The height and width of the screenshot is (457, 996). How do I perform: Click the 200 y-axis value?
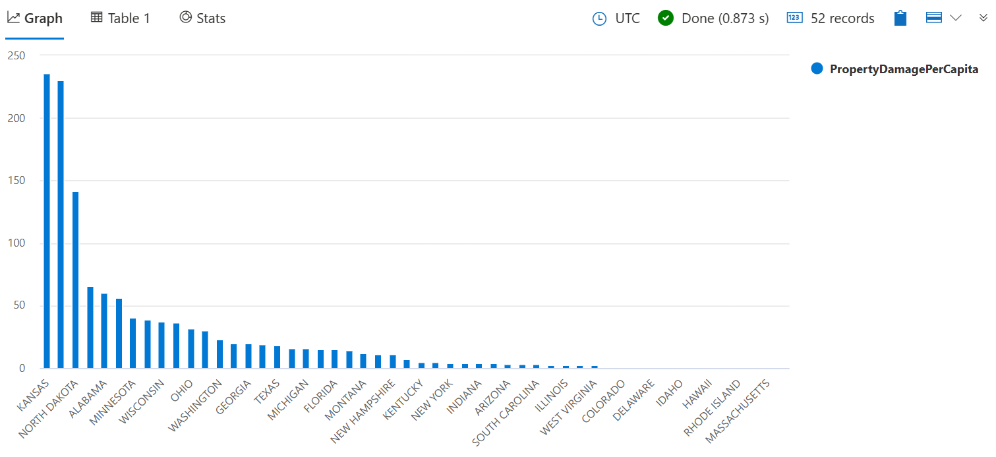(16, 119)
